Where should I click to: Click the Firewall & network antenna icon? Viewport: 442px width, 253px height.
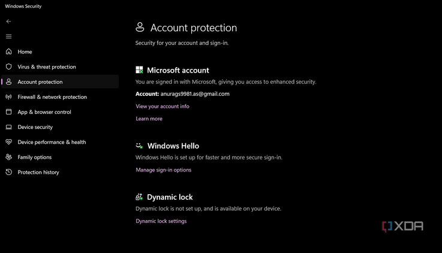[9, 97]
